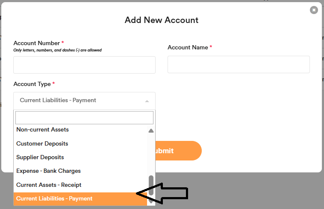Image resolution: width=324 pixels, height=209 pixels.
Task: Focus the Account Name text box
Action: click(239, 65)
